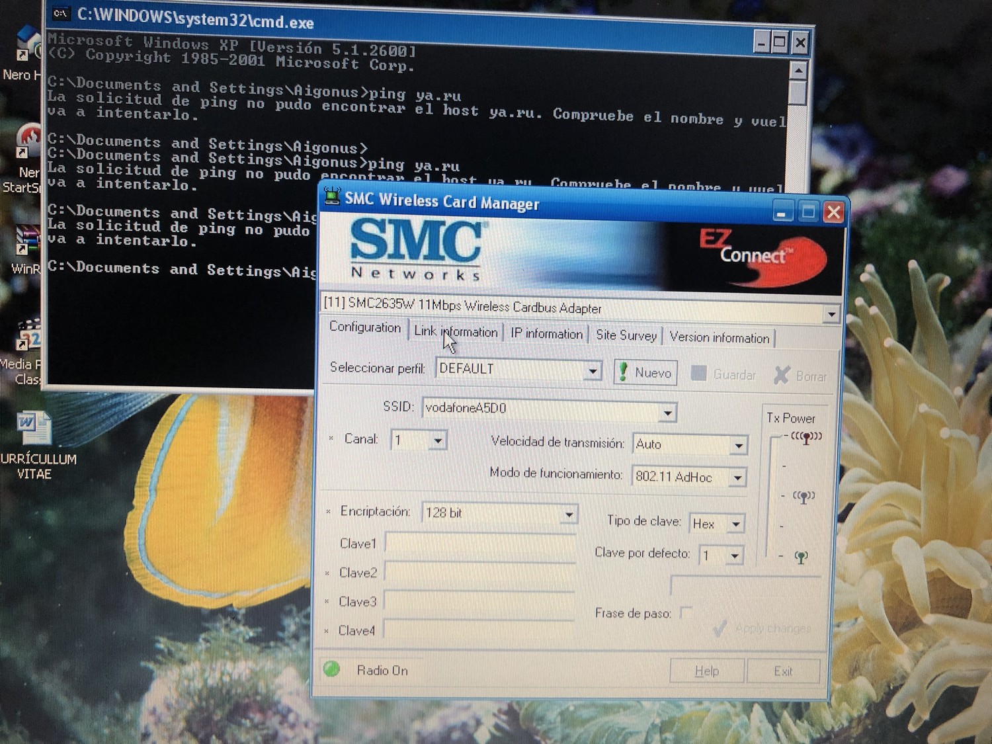992x744 pixels.
Task: Click the cmd window scrollbar thumb
Action: [x=798, y=93]
